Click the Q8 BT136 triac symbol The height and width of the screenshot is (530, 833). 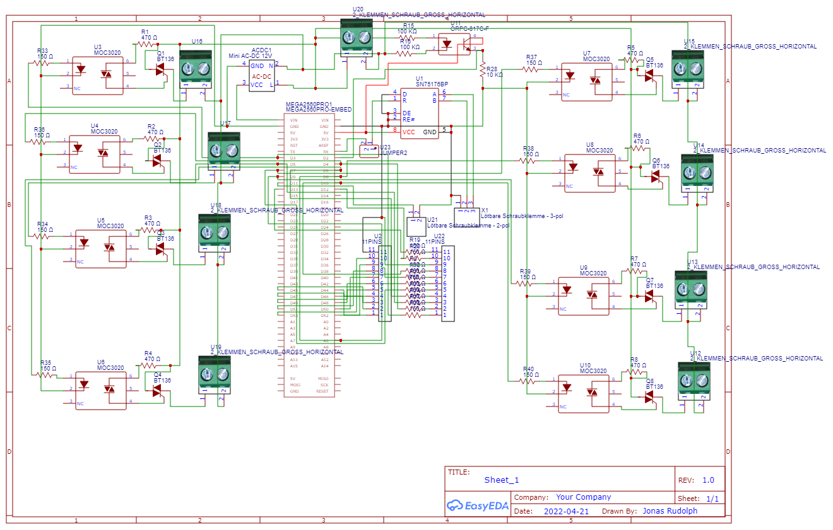click(650, 397)
